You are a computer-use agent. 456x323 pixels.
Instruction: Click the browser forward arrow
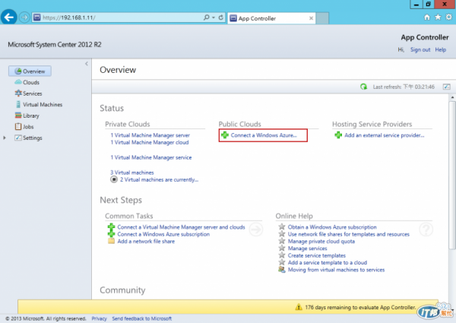point(24,17)
